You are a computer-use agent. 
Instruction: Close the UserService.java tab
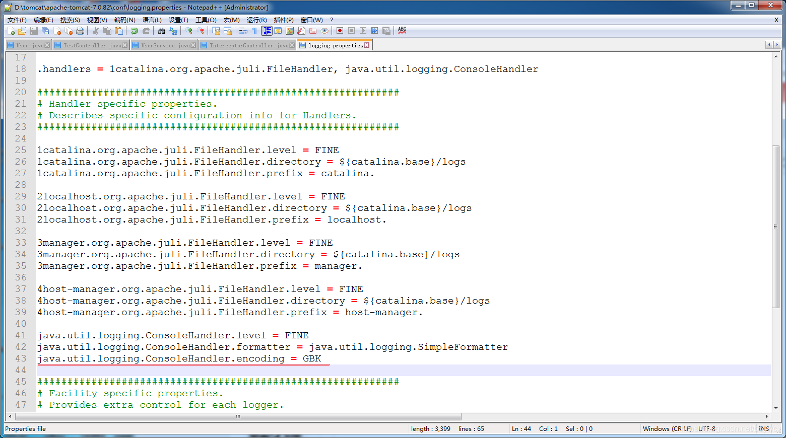point(193,45)
